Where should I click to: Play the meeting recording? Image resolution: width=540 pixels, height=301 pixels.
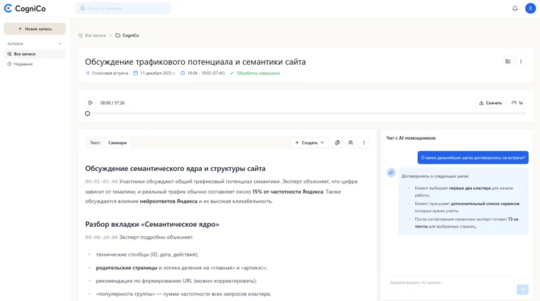point(90,103)
